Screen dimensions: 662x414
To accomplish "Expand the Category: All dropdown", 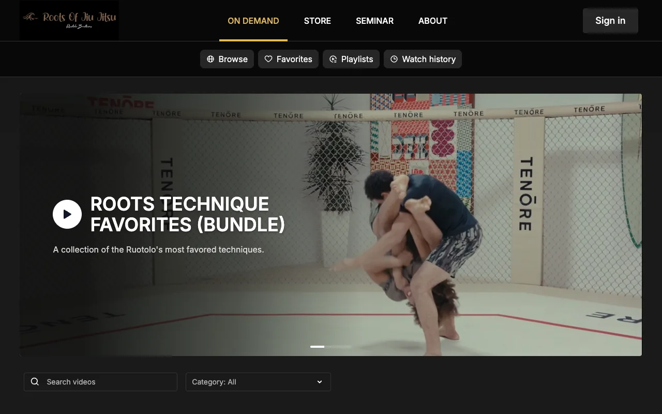I will coord(258,382).
